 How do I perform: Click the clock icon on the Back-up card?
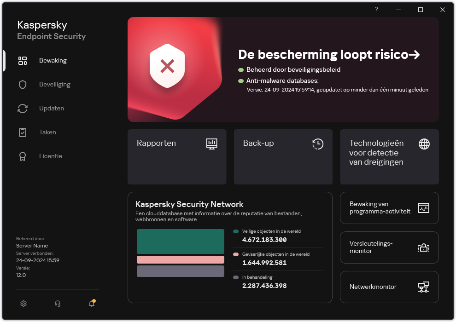pyautogui.click(x=317, y=144)
